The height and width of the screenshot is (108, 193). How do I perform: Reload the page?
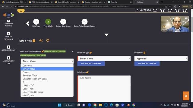(11, 7)
